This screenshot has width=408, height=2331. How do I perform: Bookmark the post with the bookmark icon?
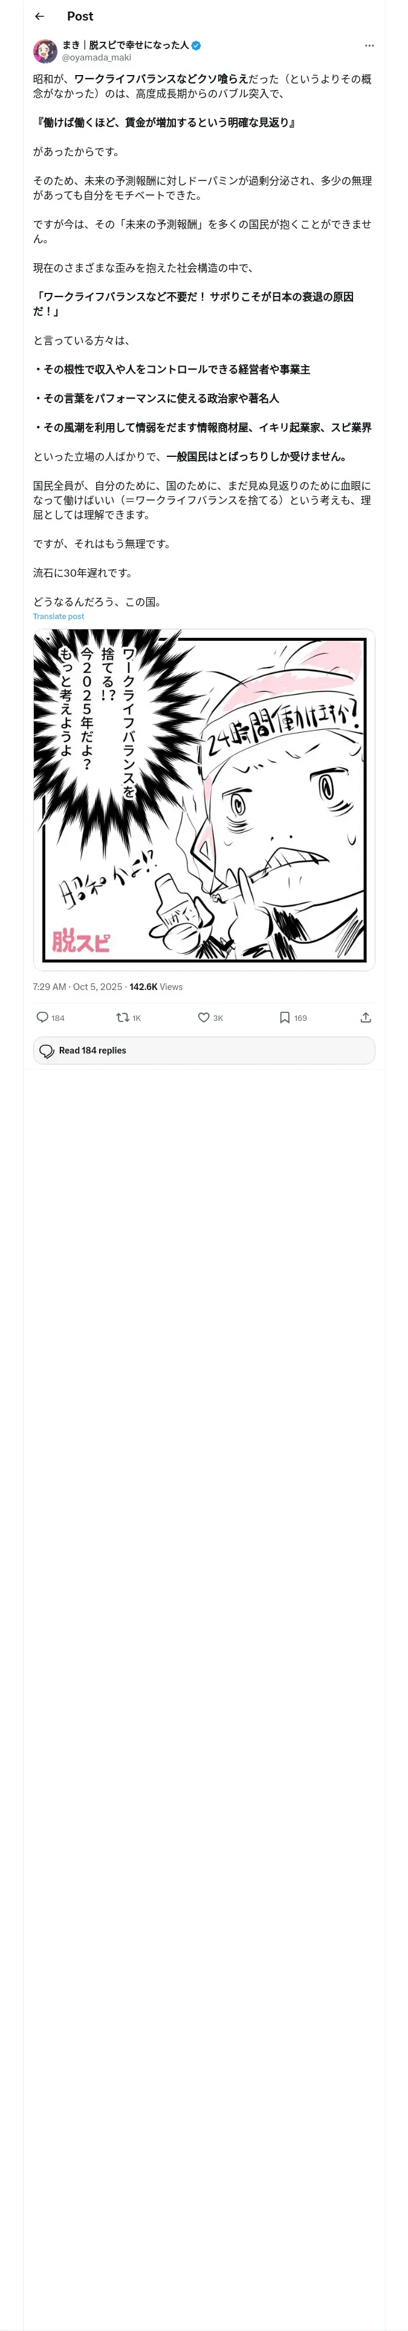click(284, 1017)
